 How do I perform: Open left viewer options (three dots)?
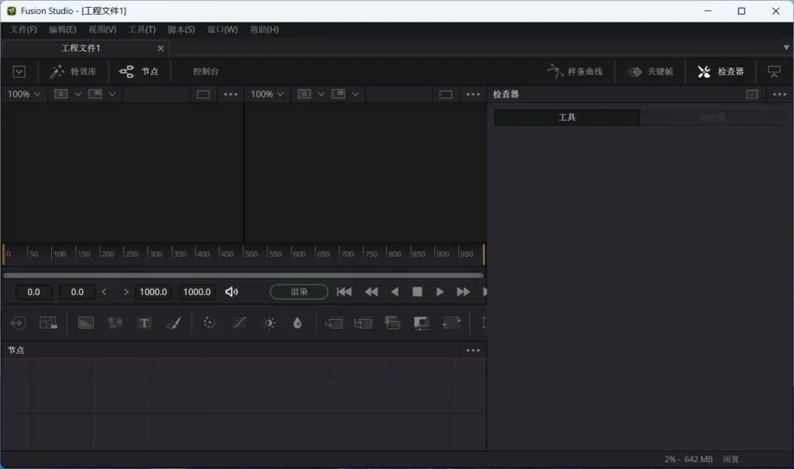pyautogui.click(x=230, y=94)
